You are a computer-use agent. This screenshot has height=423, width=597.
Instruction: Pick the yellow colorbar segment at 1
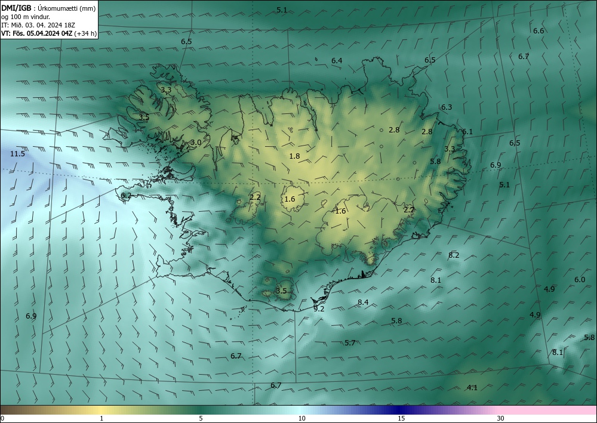pyautogui.click(x=101, y=410)
